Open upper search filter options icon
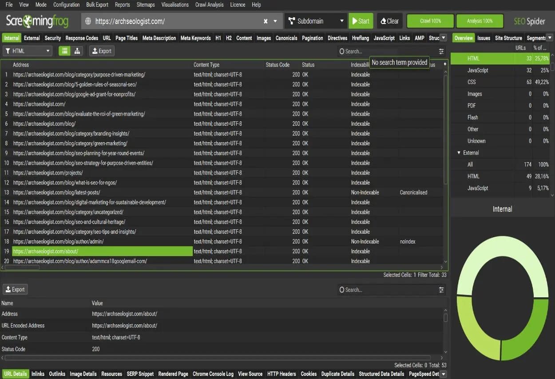Screen dimensions: 555x379 [441, 52]
